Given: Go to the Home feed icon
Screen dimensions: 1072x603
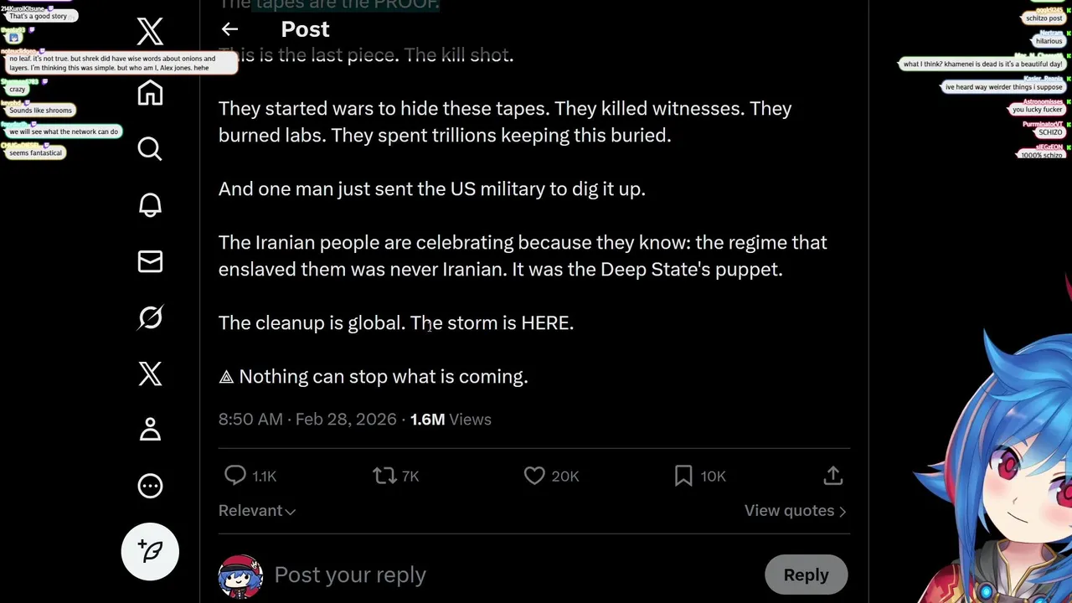Looking at the screenshot, I should [x=150, y=92].
